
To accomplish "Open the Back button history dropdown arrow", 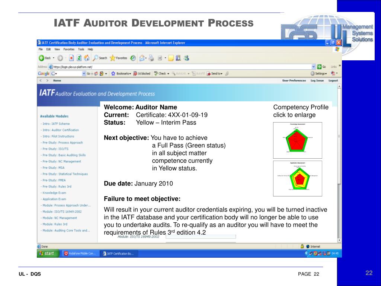I will tap(54, 58).
